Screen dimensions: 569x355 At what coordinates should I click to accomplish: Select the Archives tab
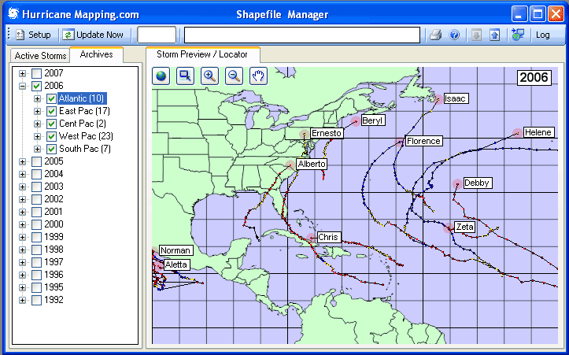tap(96, 54)
